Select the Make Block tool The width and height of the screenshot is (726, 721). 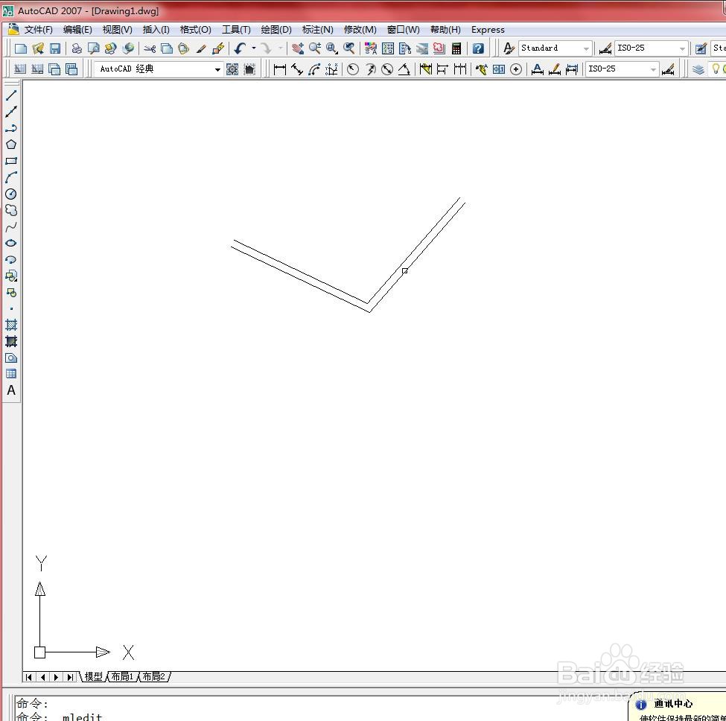click(11, 293)
